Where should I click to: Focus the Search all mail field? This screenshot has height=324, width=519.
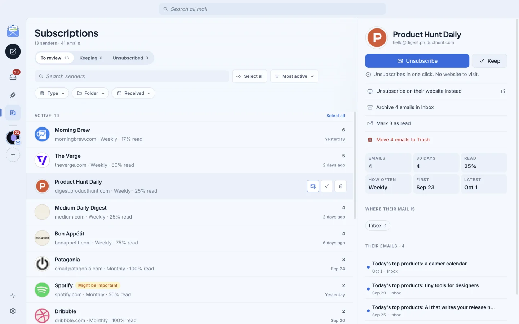(272, 9)
